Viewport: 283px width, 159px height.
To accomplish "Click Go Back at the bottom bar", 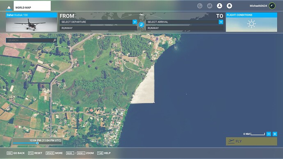I will click(16, 153).
